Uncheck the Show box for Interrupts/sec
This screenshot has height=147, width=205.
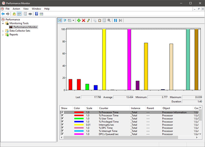(x=62, y=125)
